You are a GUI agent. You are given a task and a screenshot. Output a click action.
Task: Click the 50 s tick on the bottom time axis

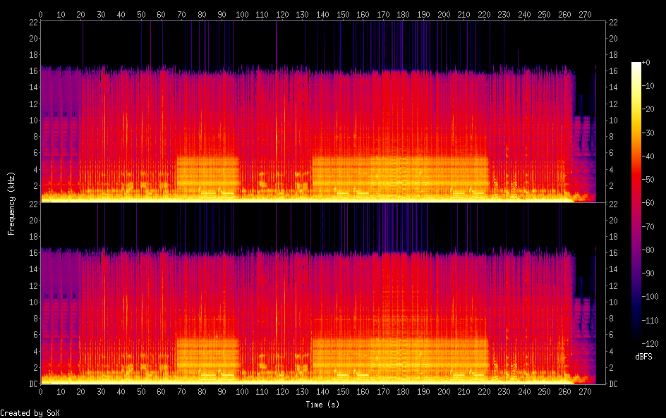point(141,391)
